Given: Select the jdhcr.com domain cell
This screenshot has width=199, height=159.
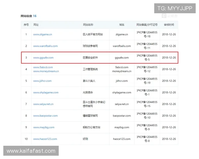Looking at the screenshot, I should coord(122,81).
